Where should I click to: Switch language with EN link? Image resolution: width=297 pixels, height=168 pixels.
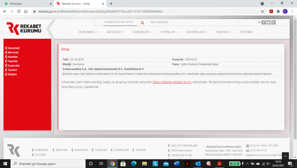click(259, 22)
